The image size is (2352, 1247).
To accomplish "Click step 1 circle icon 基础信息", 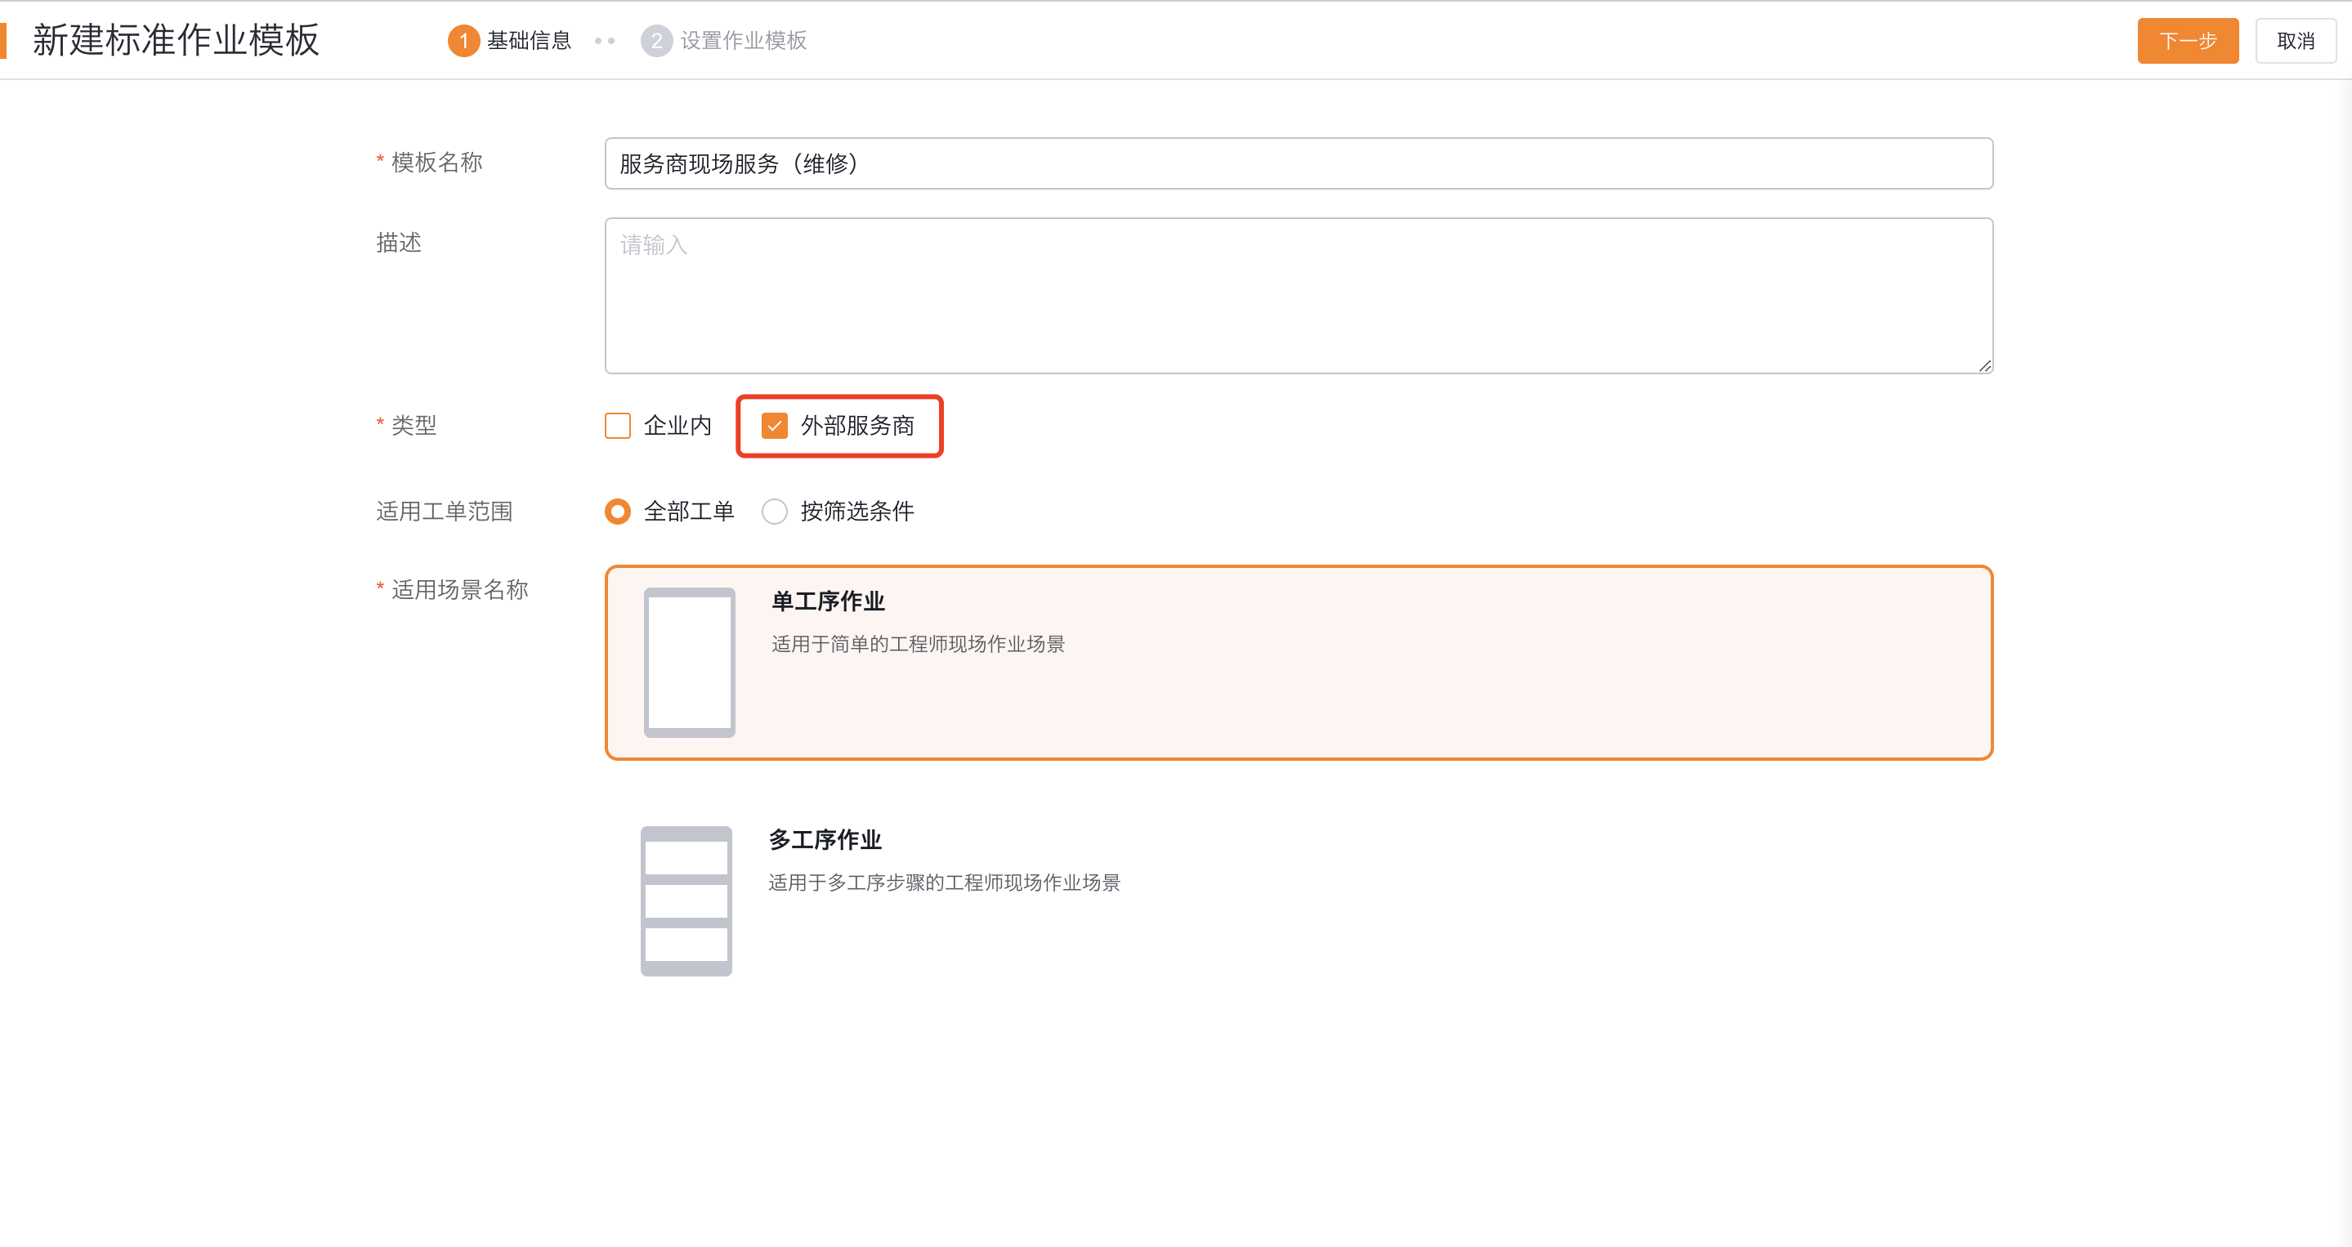I will tap(464, 41).
